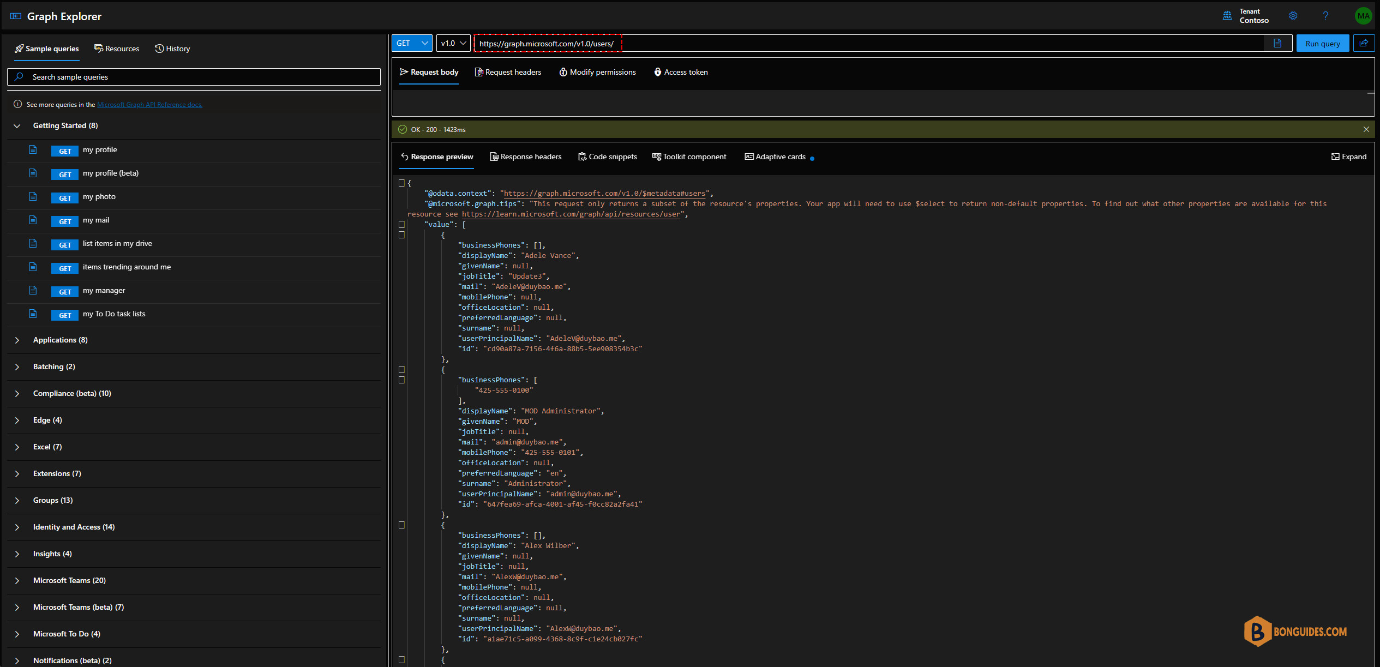Expand the Extensions (7) category
The height and width of the screenshot is (667, 1380).
click(x=17, y=474)
